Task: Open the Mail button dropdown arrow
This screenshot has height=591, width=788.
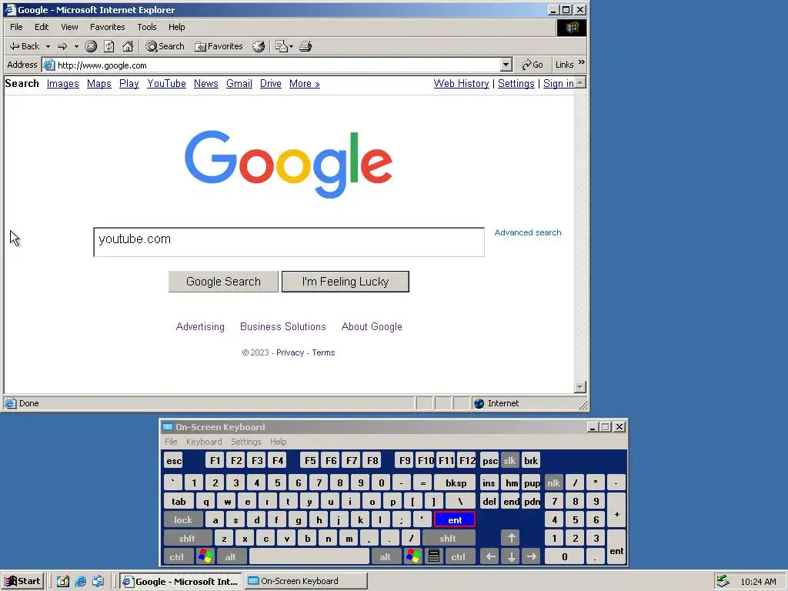Action: [291, 46]
